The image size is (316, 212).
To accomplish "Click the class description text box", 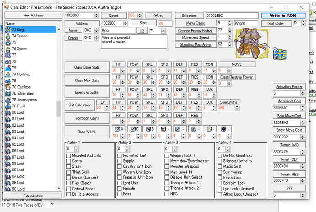I will pyautogui.click(x=134, y=42).
